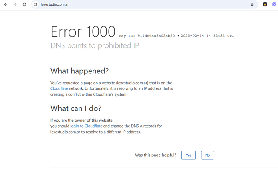Open site information icon in address bar

click(x=36, y=4)
